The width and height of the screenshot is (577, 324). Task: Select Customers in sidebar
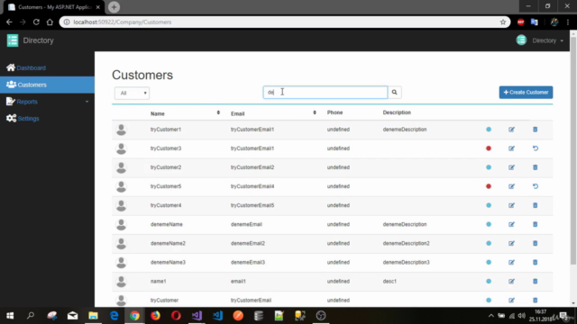(47, 85)
